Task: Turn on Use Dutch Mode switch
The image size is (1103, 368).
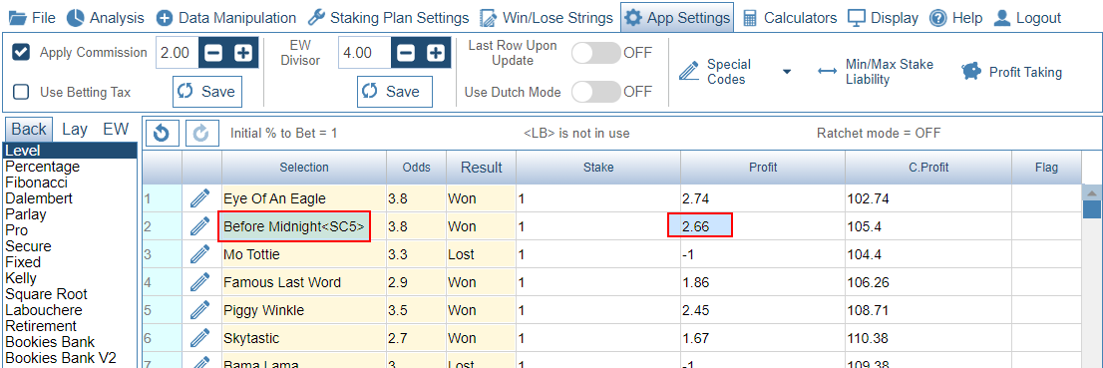Action: [x=595, y=92]
